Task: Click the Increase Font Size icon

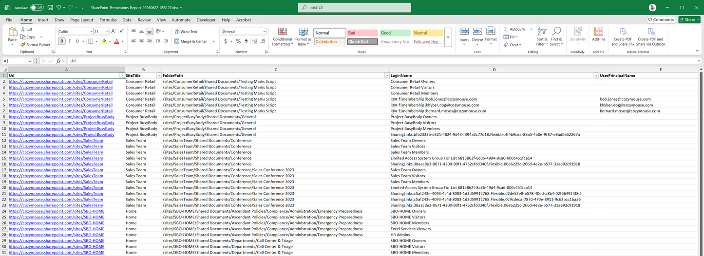Action: (x=114, y=31)
